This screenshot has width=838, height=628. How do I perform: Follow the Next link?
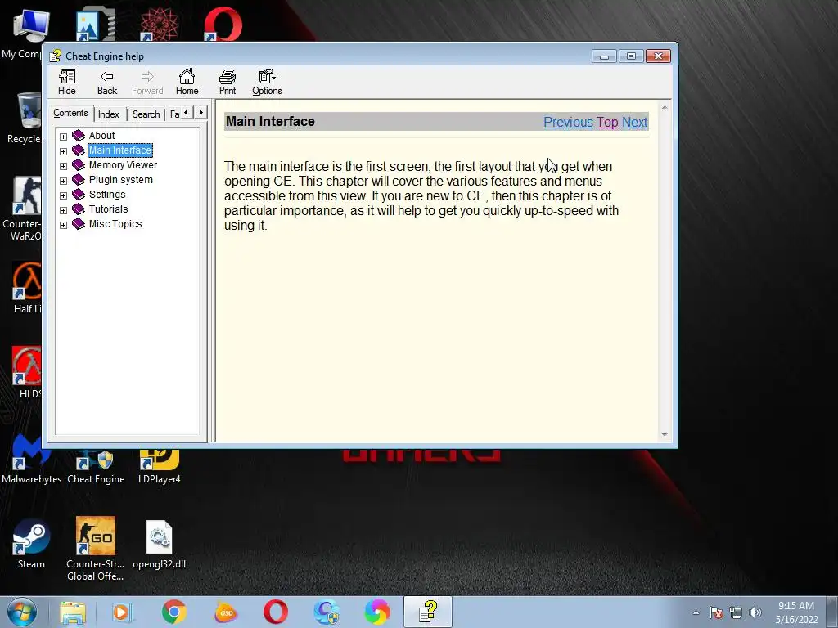(634, 123)
